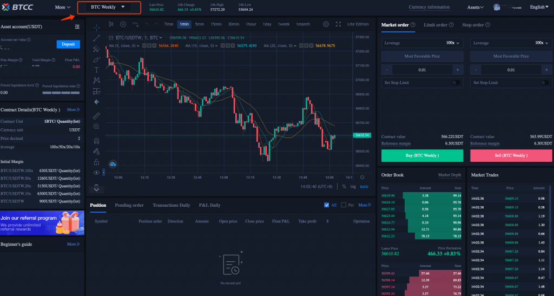The image size is (554, 296).
Task: Open the referral program banner
Action: click(x=42, y=223)
